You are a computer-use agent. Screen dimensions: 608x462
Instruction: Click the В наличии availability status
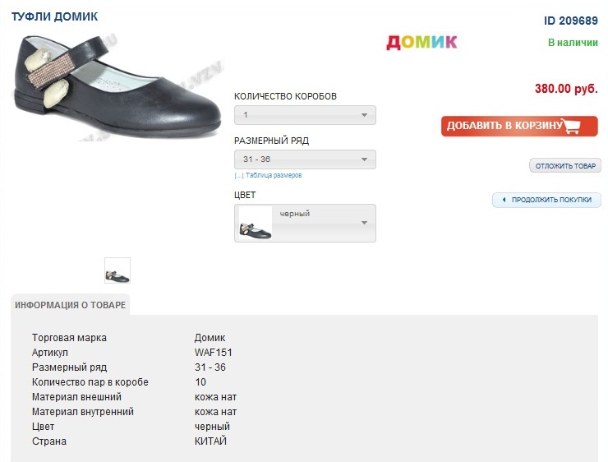coord(573,42)
